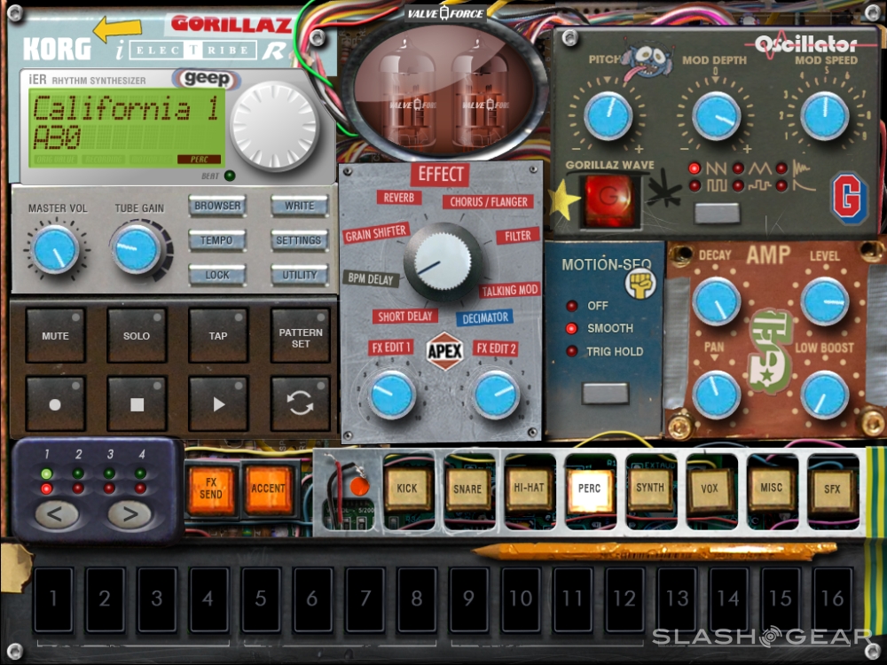Screen dimensions: 887x665
Task: Select the SNARE part
Action: pyautogui.click(x=467, y=489)
